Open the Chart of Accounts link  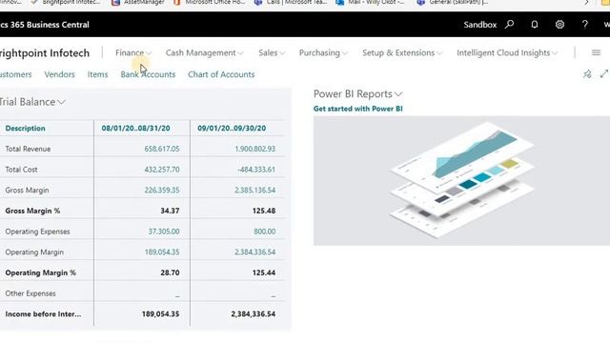pyautogui.click(x=221, y=74)
